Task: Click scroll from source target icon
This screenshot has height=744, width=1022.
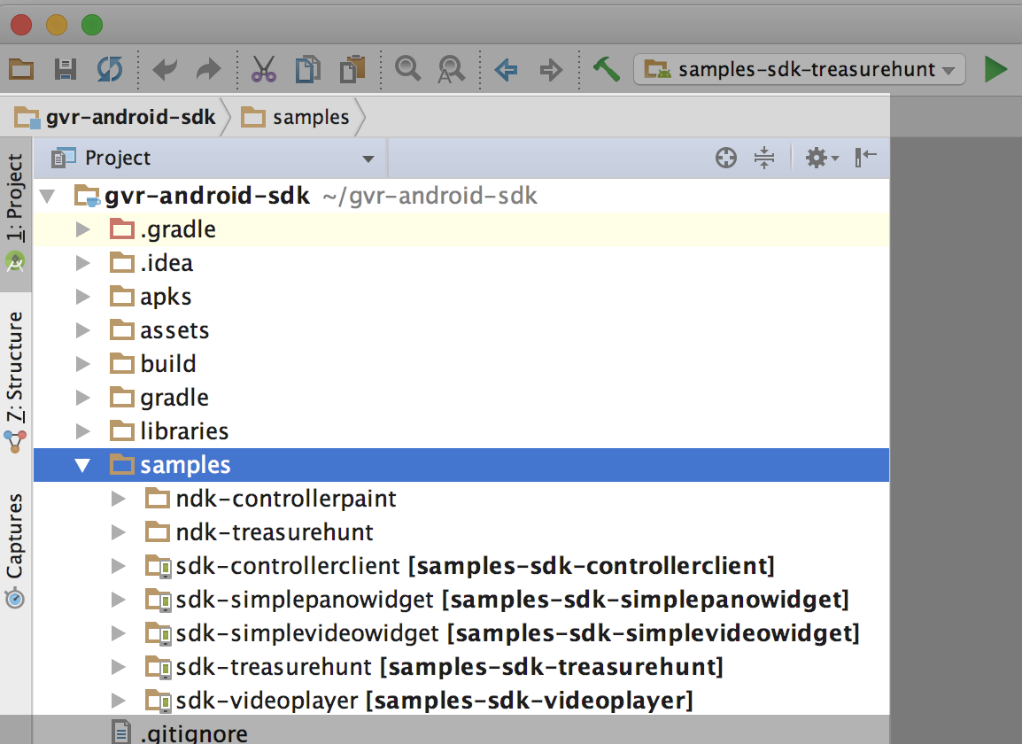Action: (725, 158)
